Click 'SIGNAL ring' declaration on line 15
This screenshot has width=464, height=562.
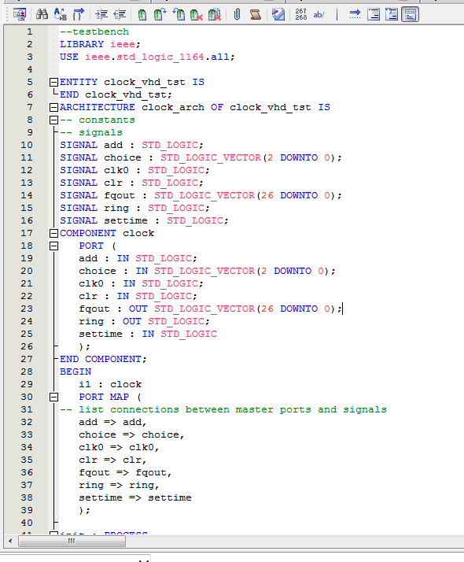click(134, 208)
